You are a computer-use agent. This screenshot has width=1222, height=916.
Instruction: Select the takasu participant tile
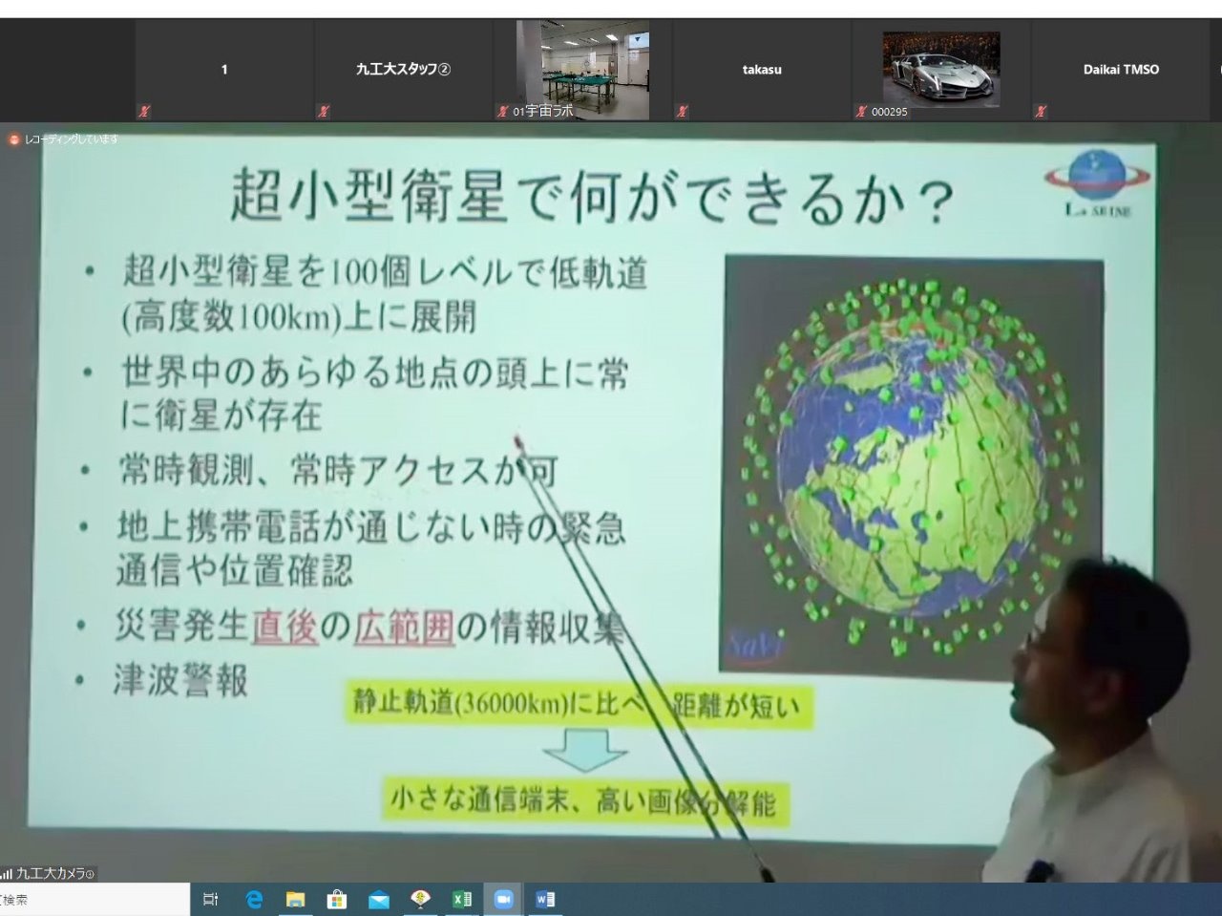click(762, 70)
